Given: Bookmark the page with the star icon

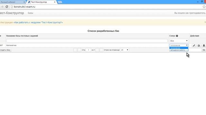Looking at the screenshot, I should coord(204,7).
